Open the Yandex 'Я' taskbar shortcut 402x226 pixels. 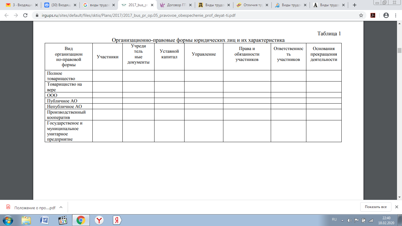(117, 220)
